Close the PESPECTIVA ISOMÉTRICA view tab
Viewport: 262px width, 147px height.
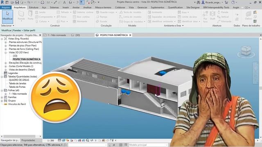pos(130,35)
